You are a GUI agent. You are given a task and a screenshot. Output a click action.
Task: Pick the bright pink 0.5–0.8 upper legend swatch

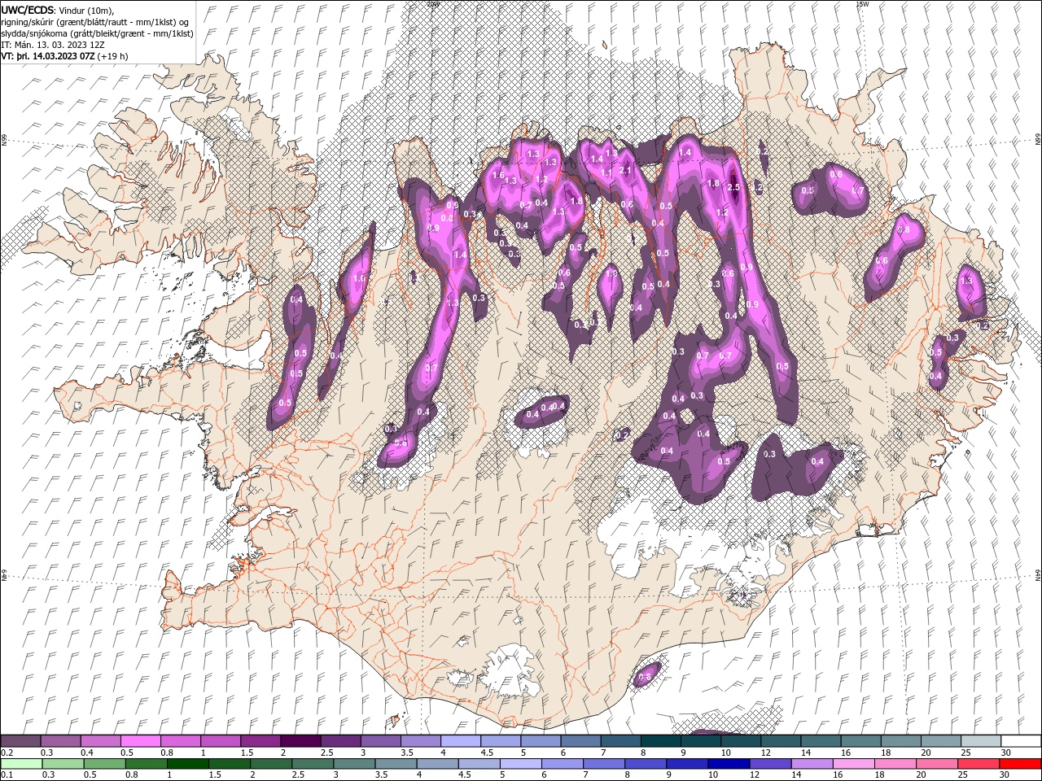pos(140,741)
